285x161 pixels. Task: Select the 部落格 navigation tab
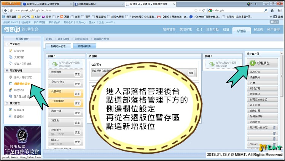[x=241, y=31]
